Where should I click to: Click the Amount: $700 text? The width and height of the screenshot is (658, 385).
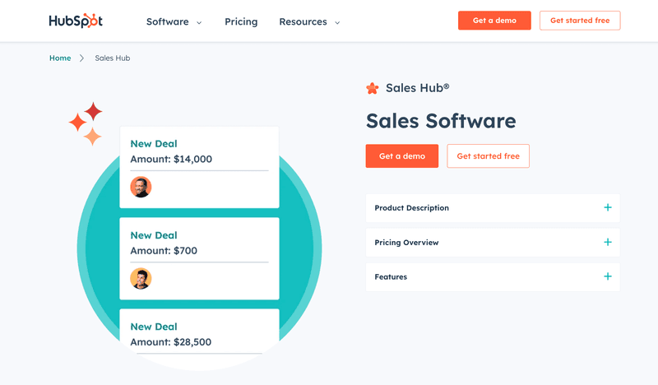click(x=164, y=251)
